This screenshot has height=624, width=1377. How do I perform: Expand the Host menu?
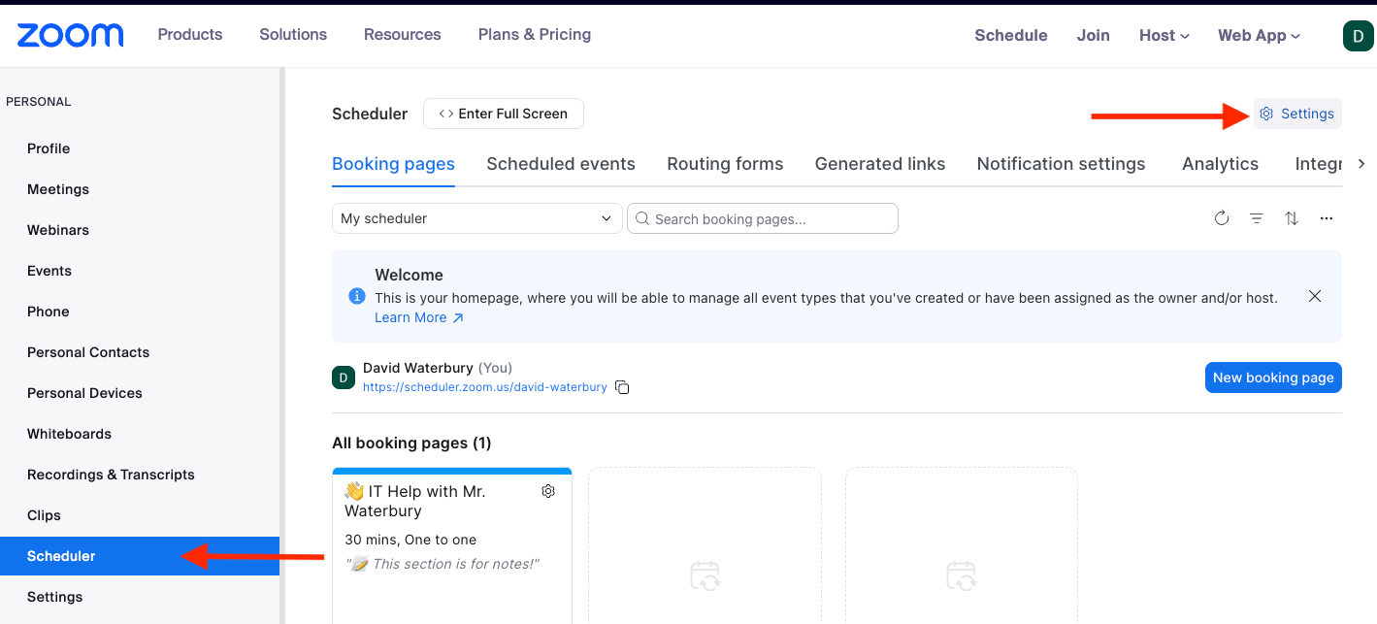(x=1164, y=35)
